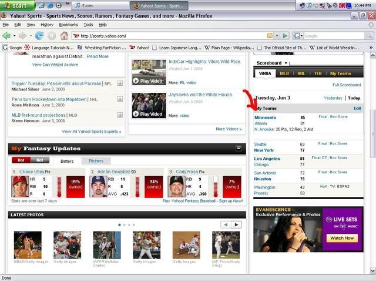Open Minnesota-Atlanta Box Score
This screenshot has height=282, width=376.
point(338,117)
